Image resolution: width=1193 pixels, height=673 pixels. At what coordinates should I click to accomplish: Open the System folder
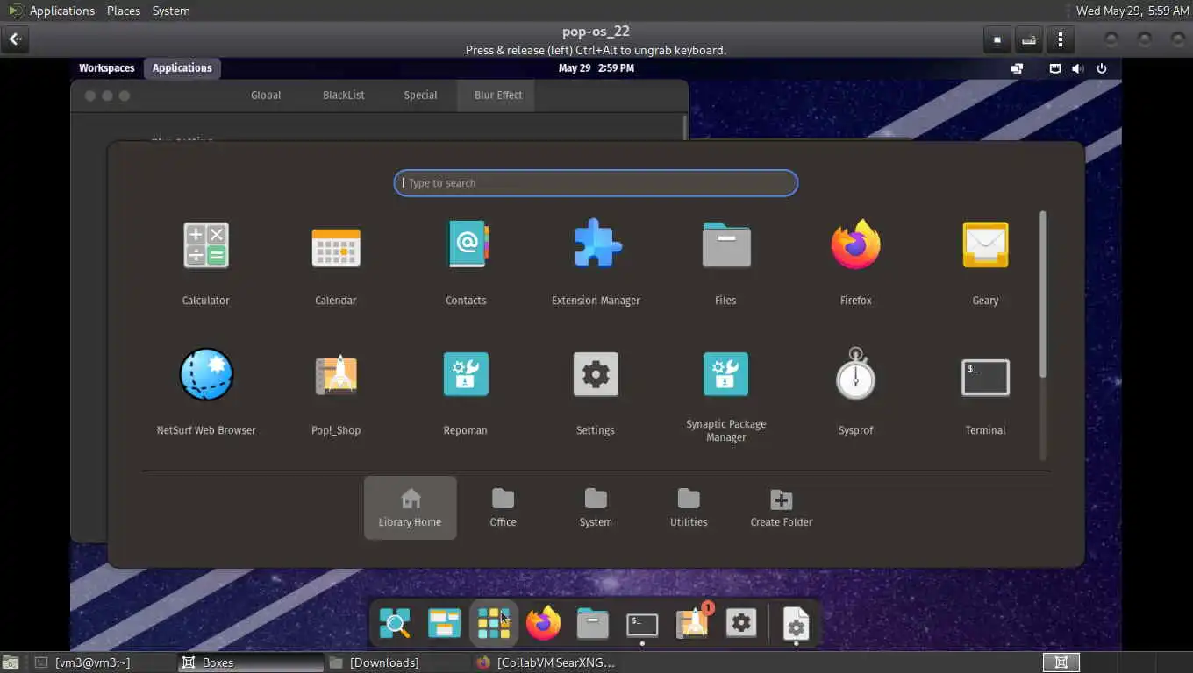click(x=596, y=507)
